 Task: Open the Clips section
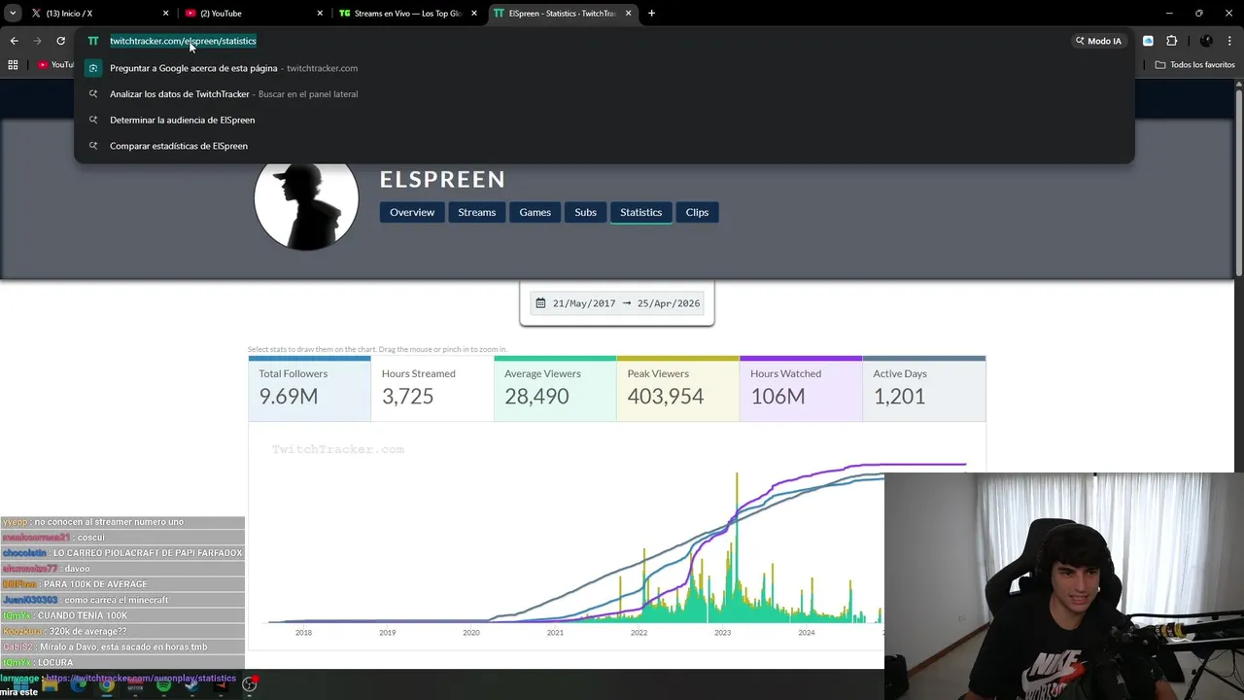click(697, 212)
